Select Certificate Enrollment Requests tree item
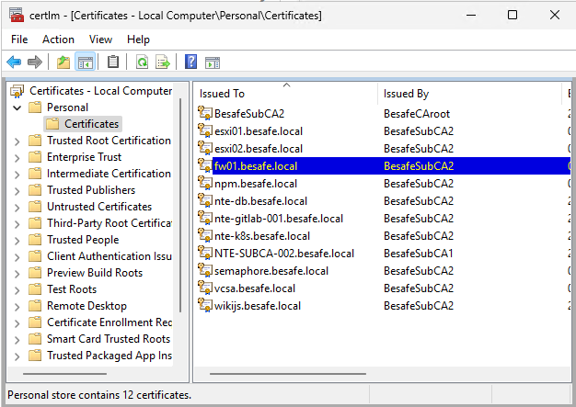The width and height of the screenshot is (576, 407). pyautogui.click(x=109, y=322)
